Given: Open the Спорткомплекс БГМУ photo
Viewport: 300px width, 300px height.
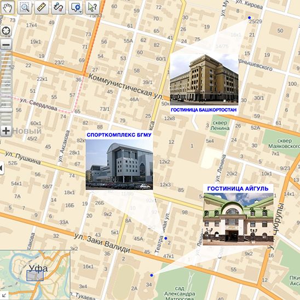Looking at the screenshot, I should tap(119, 165).
